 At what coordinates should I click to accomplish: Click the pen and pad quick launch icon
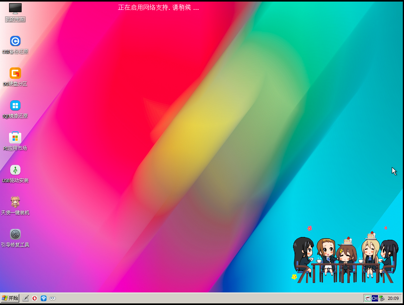pyautogui.click(x=26, y=298)
